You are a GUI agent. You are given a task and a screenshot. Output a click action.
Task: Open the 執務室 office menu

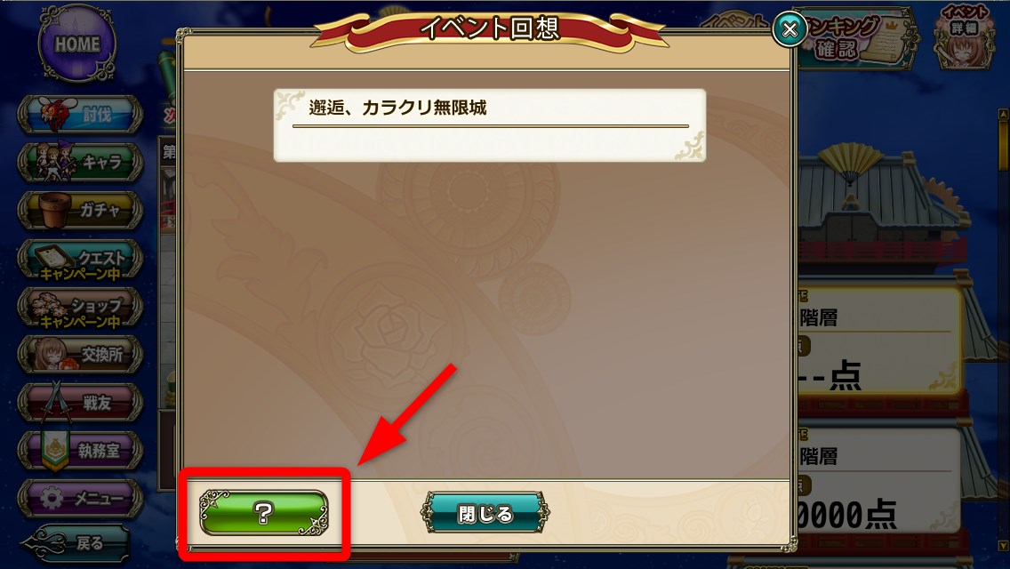80,450
